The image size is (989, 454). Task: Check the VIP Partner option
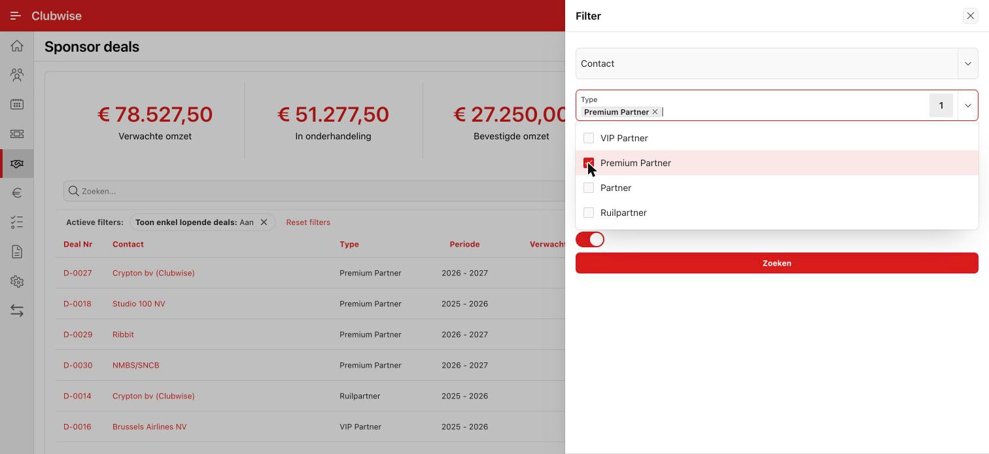pos(589,138)
